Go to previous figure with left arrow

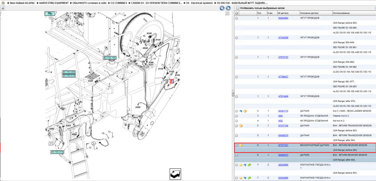coord(222,8)
